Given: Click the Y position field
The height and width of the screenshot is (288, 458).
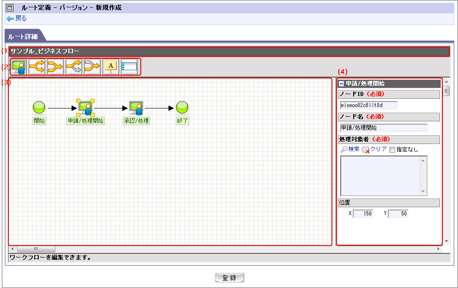Looking at the screenshot, I should tap(398, 214).
